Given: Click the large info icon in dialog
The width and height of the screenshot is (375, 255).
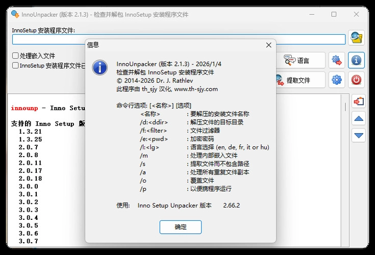Looking at the screenshot, I should pos(100,67).
